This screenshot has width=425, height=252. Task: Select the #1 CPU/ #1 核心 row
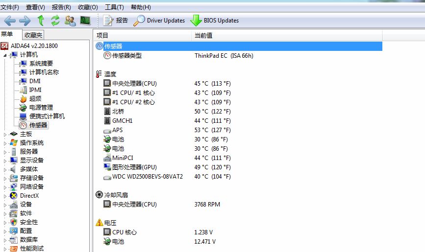click(239, 93)
